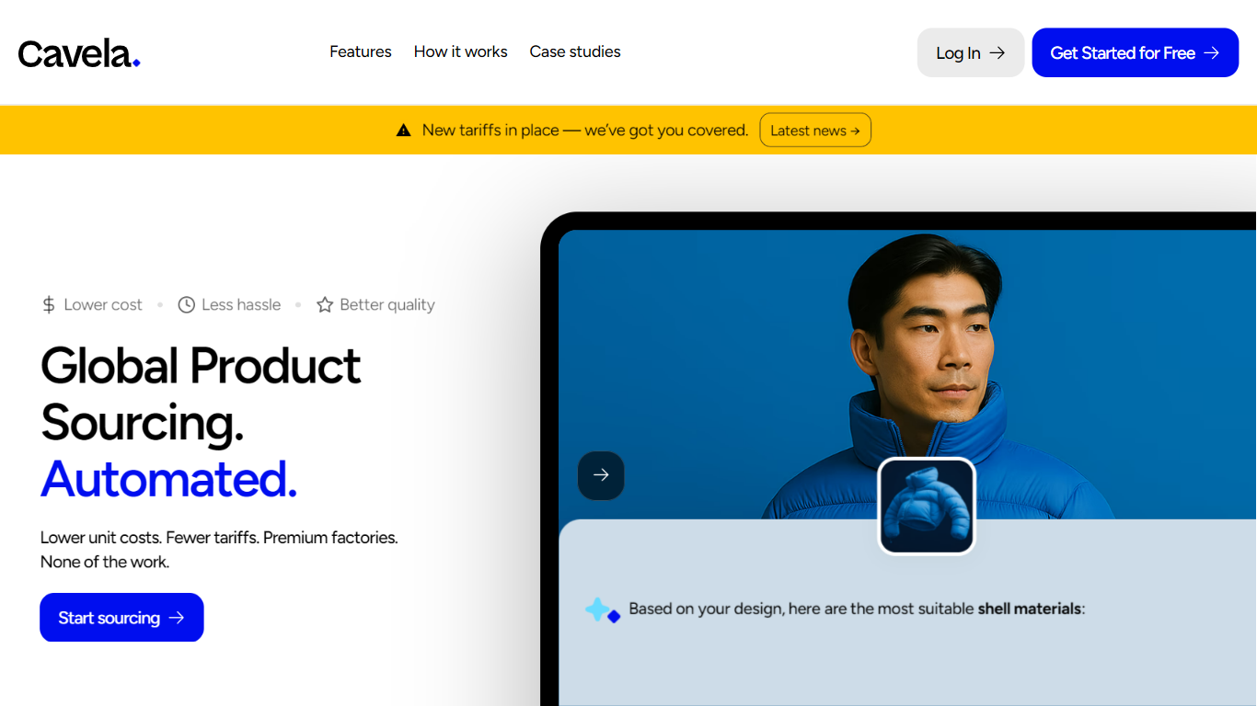Click the 'Based on your design' message text
Viewport: 1257px width, 706px height.
tap(857, 609)
